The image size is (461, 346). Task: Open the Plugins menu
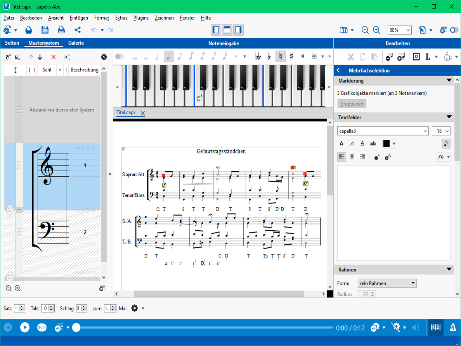(141, 18)
